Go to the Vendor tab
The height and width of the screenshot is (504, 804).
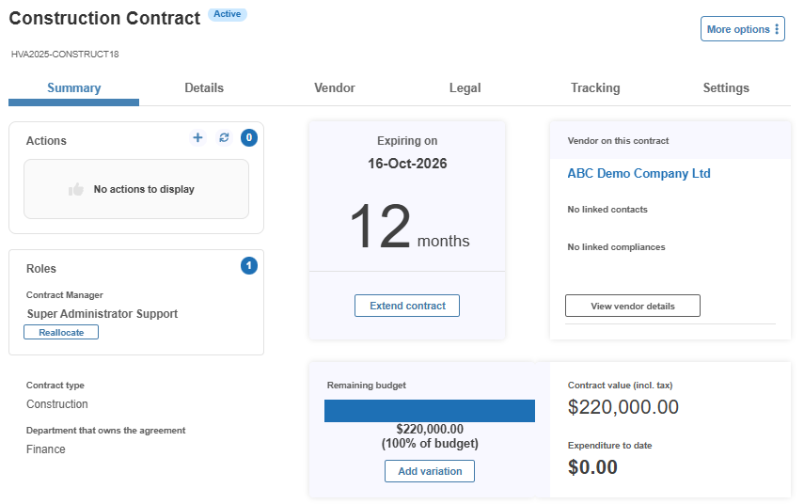point(335,88)
